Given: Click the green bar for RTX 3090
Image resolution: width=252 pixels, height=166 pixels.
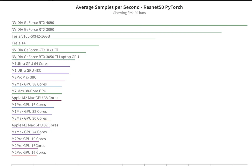Looking at the screenshot, I should (x=116, y=32).
